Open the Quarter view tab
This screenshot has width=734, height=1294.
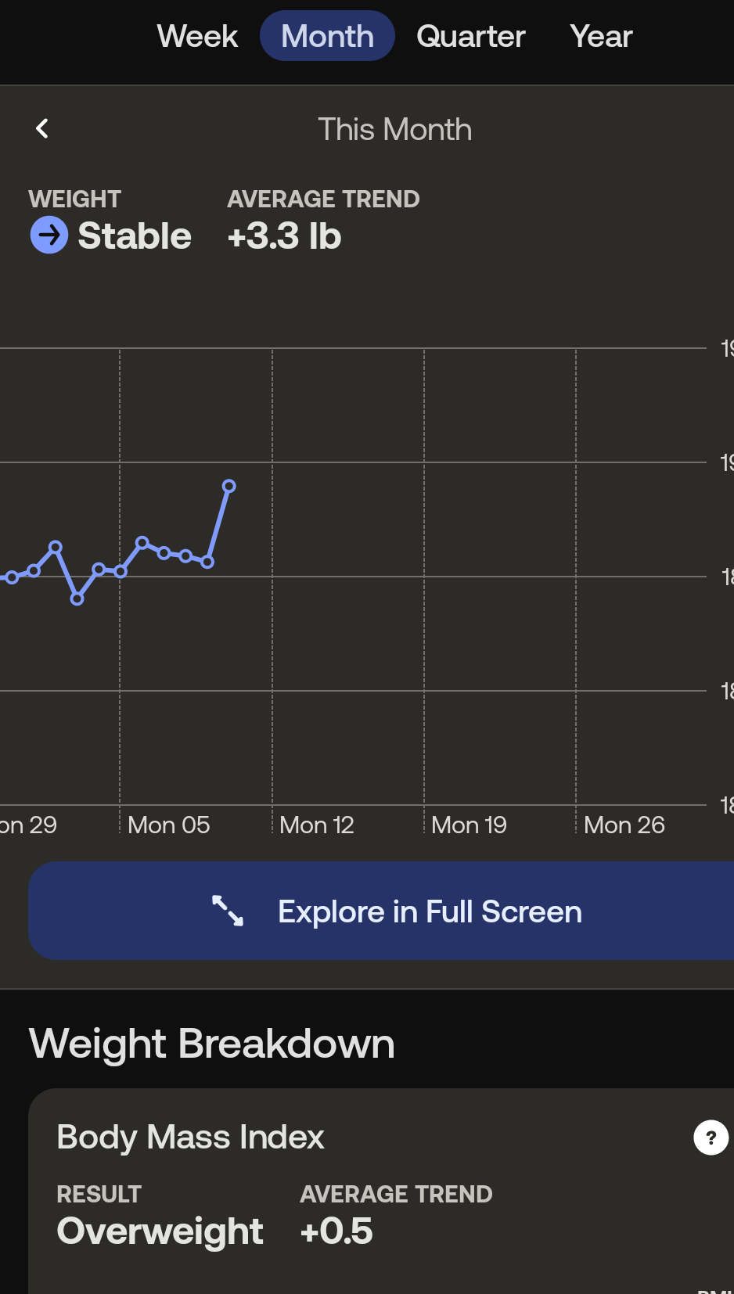470,36
